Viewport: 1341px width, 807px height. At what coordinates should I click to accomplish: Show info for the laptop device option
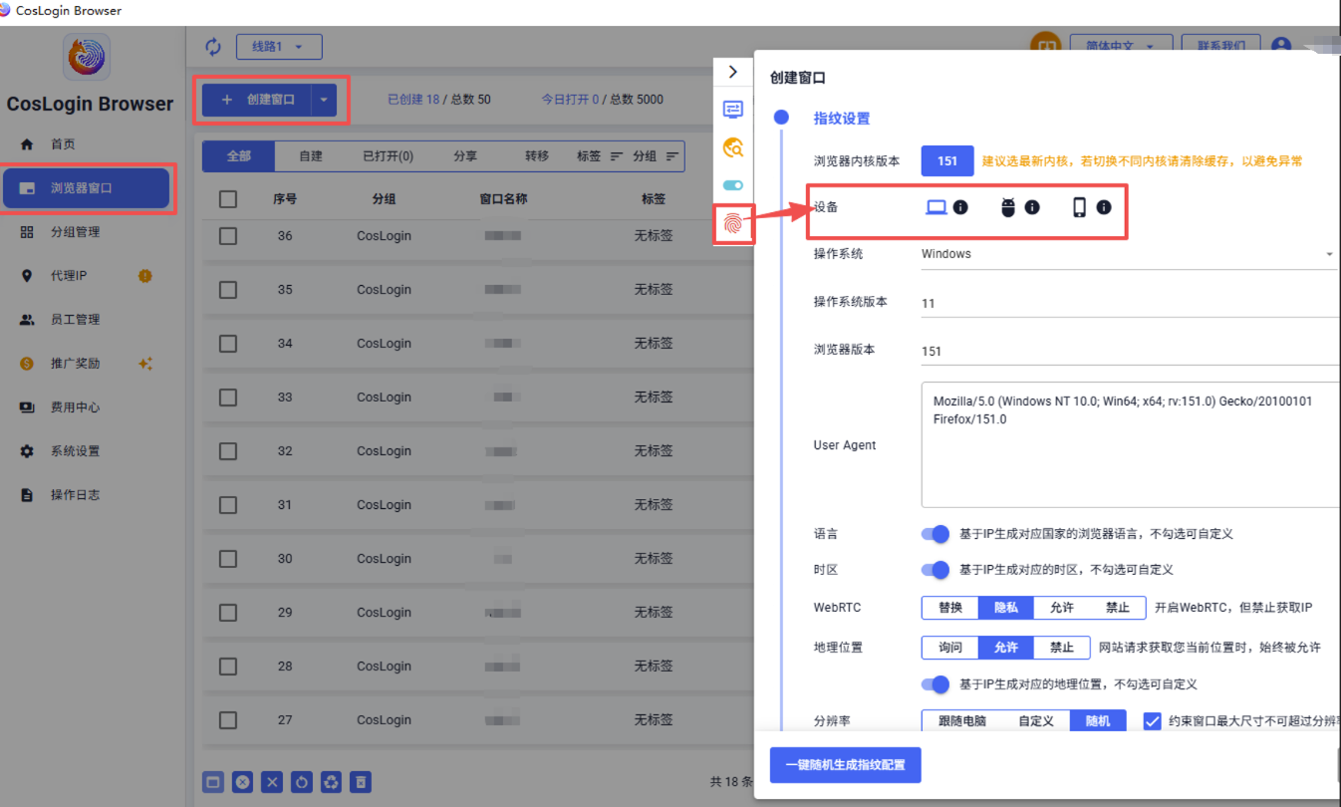[960, 207]
